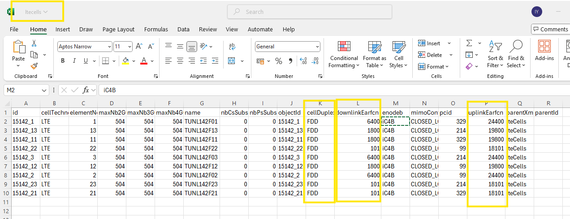The image size is (570, 219).
Task: Apply the yellow fill color swatch
Action: coord(125,61)
